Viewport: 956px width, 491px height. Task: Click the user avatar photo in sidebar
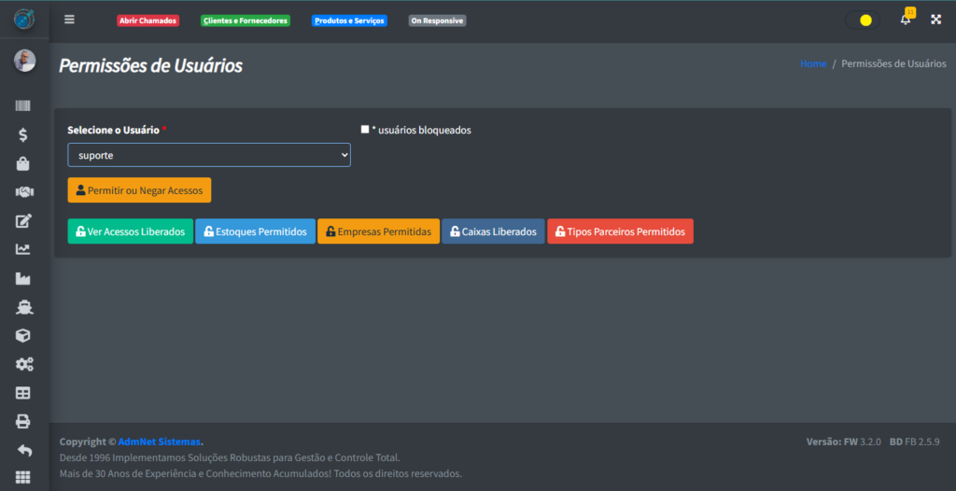(x=24, y=61)
